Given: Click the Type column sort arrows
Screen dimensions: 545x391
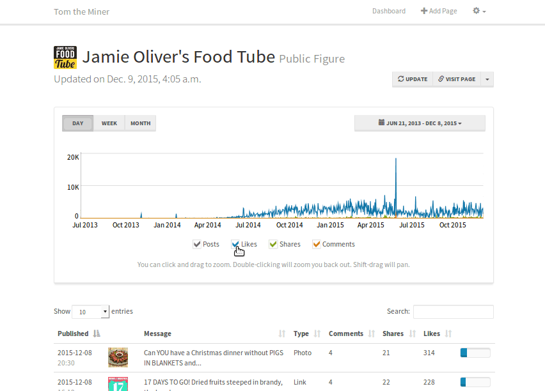Looking at the screenshot, I should point(317,333).
